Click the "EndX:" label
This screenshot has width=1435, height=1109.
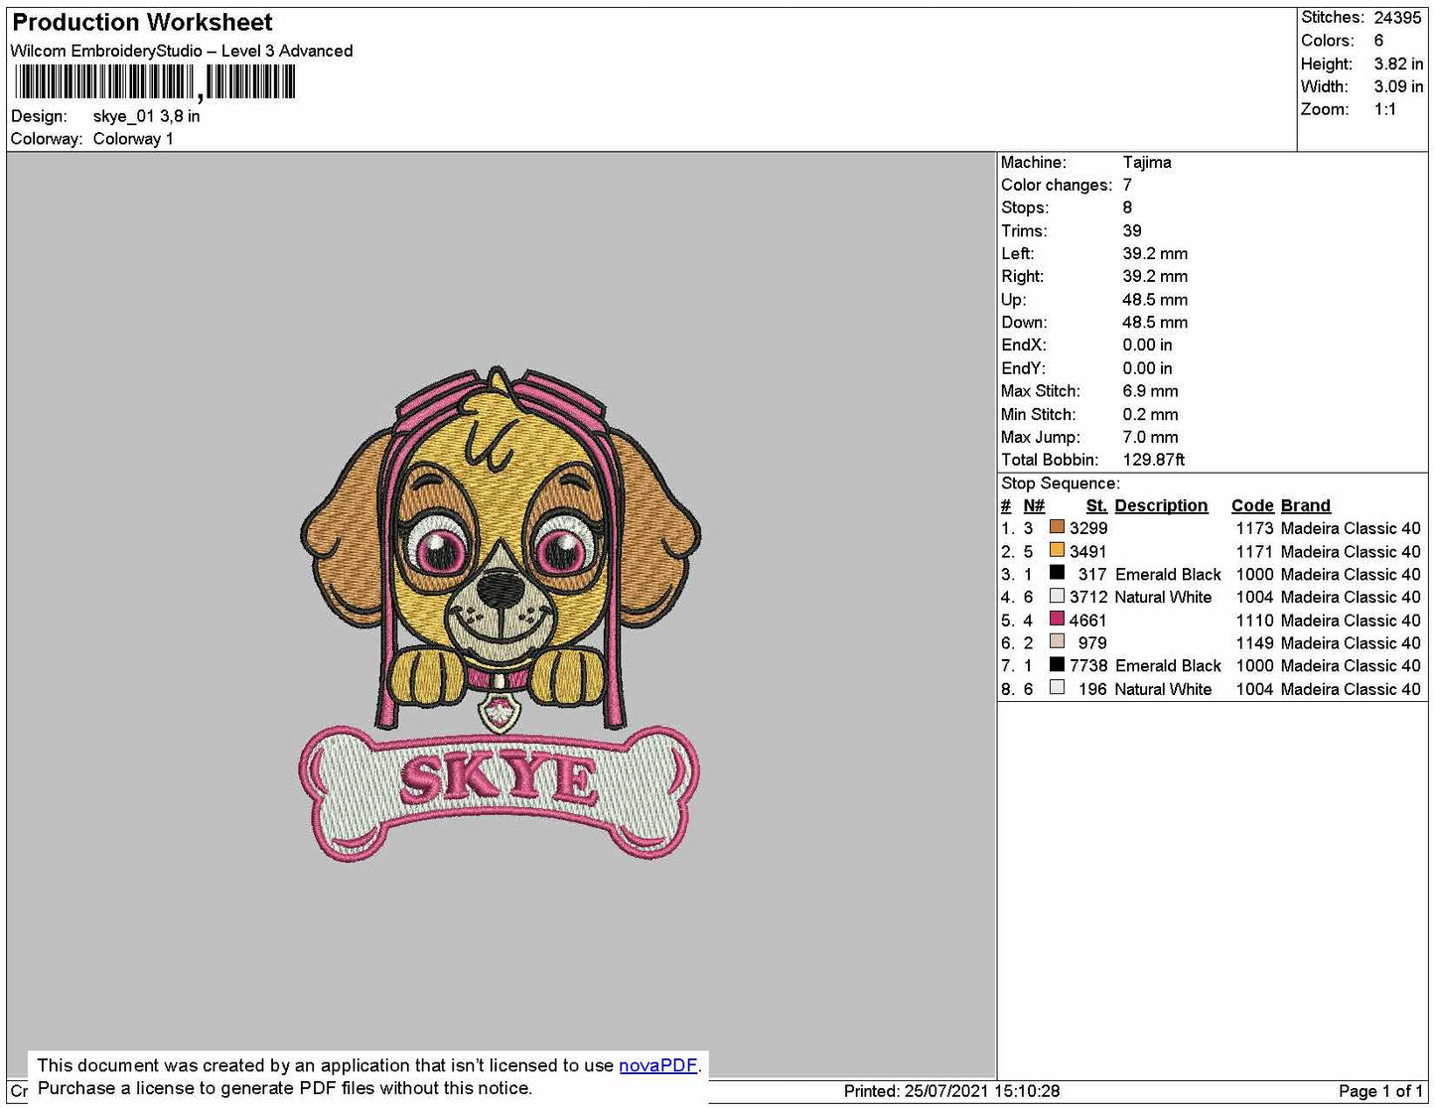click(x=1022, y=346)
